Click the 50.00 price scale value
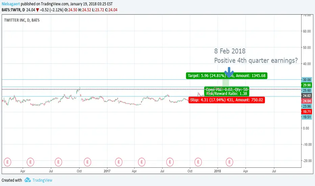 coord(307,48)
